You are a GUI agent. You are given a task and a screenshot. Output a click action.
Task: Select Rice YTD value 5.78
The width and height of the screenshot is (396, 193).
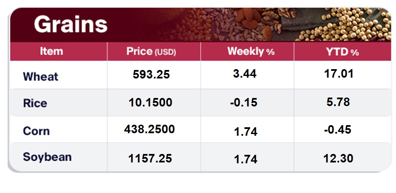coord(339,102)
